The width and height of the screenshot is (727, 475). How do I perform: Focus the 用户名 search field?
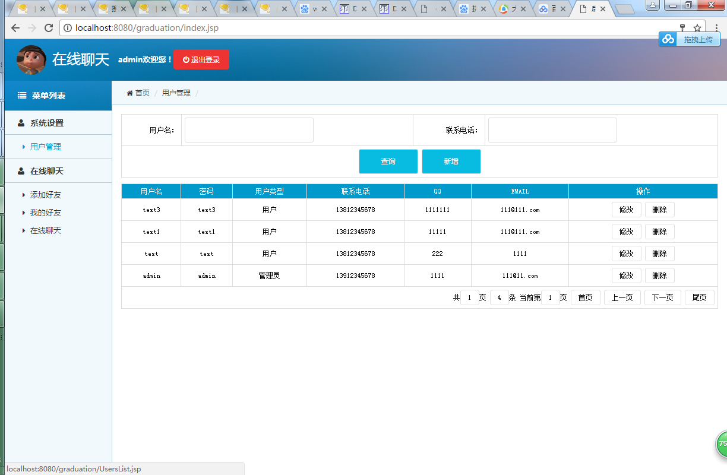point(249,130)
